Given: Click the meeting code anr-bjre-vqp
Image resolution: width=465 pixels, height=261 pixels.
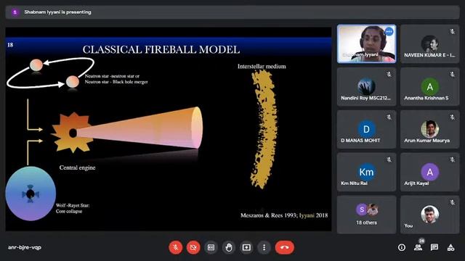Looking at the screenshot, I should (25, 247).
